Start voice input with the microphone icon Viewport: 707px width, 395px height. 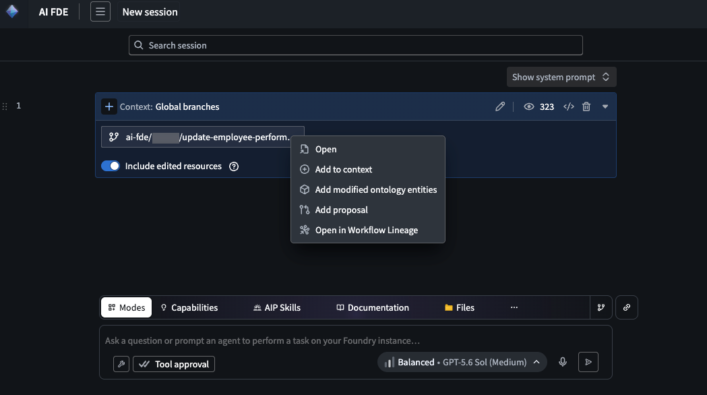[x=563, y=362]
